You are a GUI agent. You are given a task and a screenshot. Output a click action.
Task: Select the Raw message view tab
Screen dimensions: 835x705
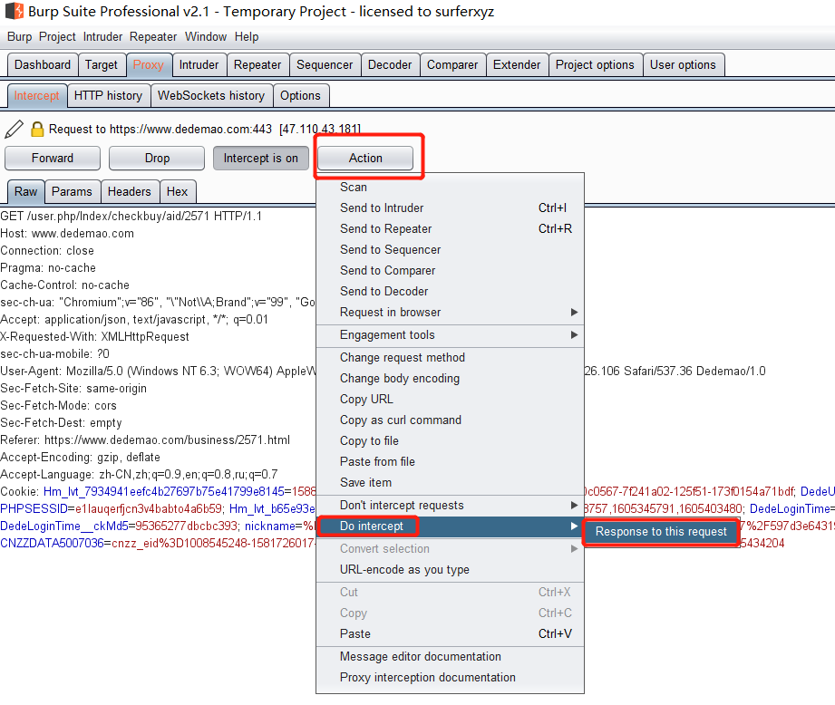pos(26,191)
